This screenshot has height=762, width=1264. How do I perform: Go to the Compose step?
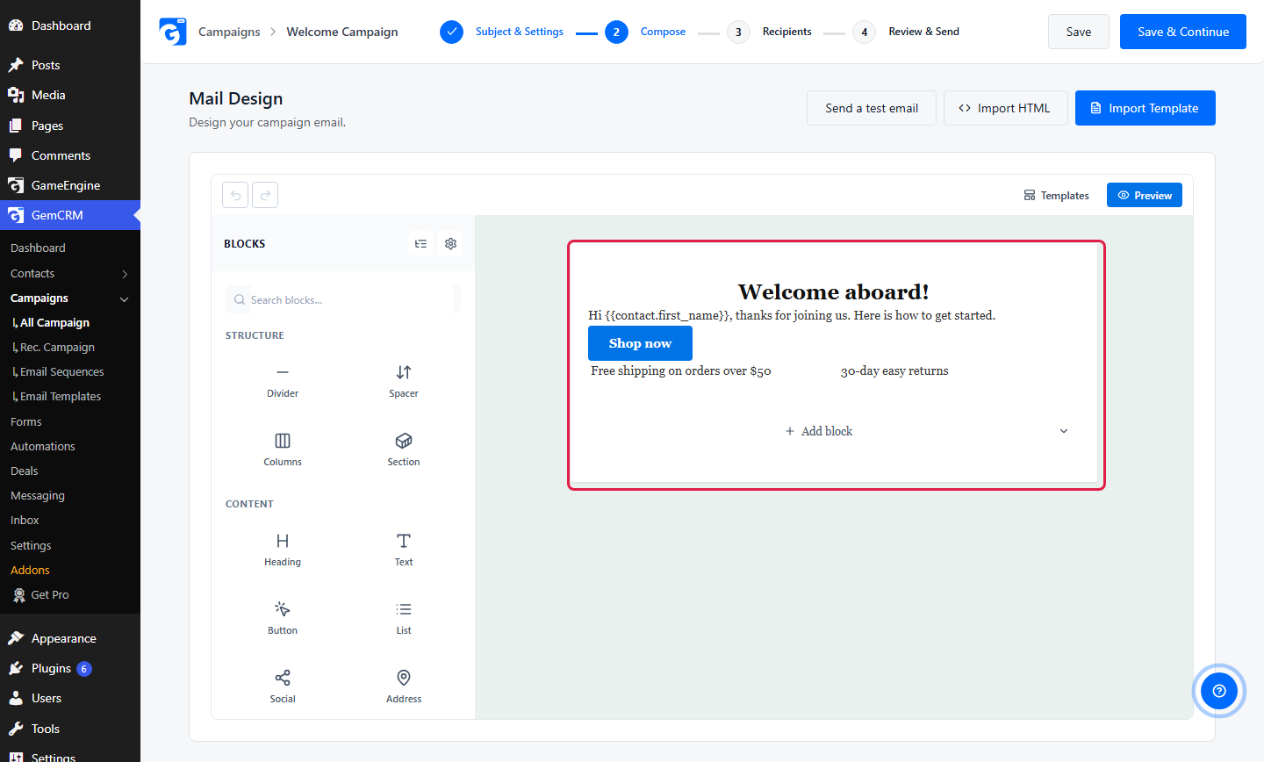(646, 32)
